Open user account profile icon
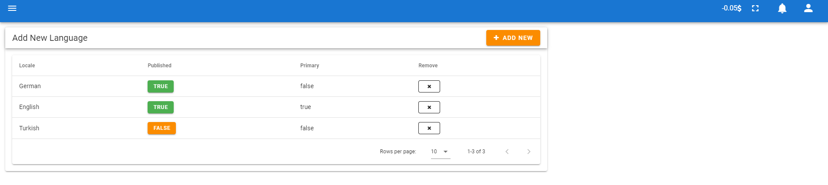 coord(808,8)
